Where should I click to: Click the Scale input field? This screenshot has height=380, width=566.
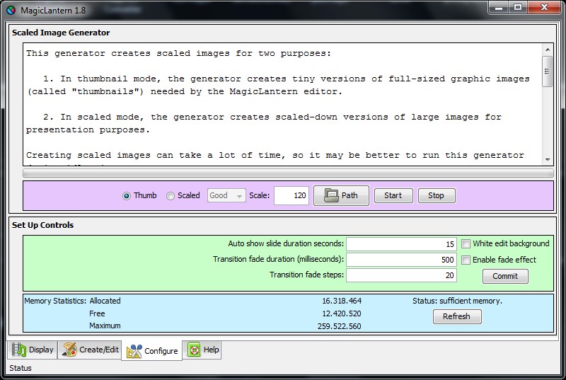click(291, 195)
